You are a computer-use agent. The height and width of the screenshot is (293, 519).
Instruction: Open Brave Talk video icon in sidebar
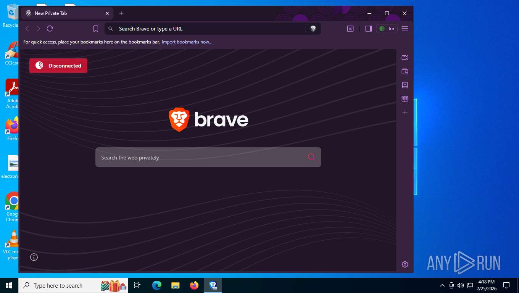click(405, 58)
